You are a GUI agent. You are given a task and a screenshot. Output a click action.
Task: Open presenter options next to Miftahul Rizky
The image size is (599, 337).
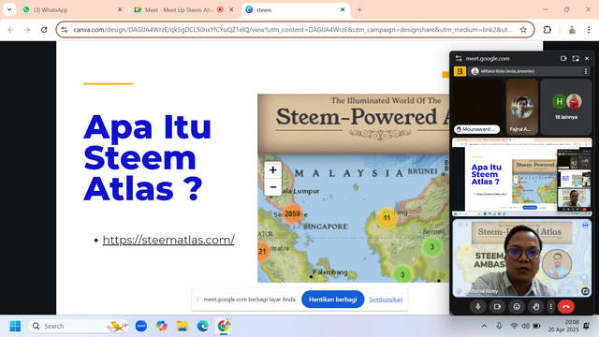click(585, 71)
